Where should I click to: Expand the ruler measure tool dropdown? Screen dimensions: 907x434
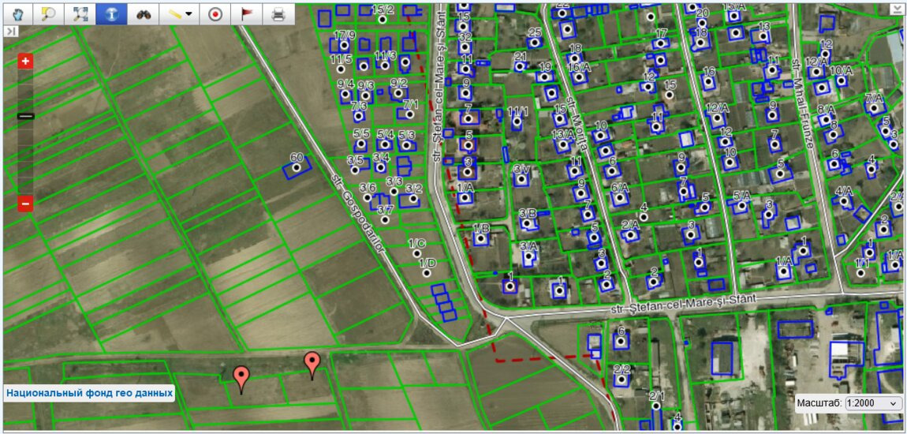pos(179,13)
